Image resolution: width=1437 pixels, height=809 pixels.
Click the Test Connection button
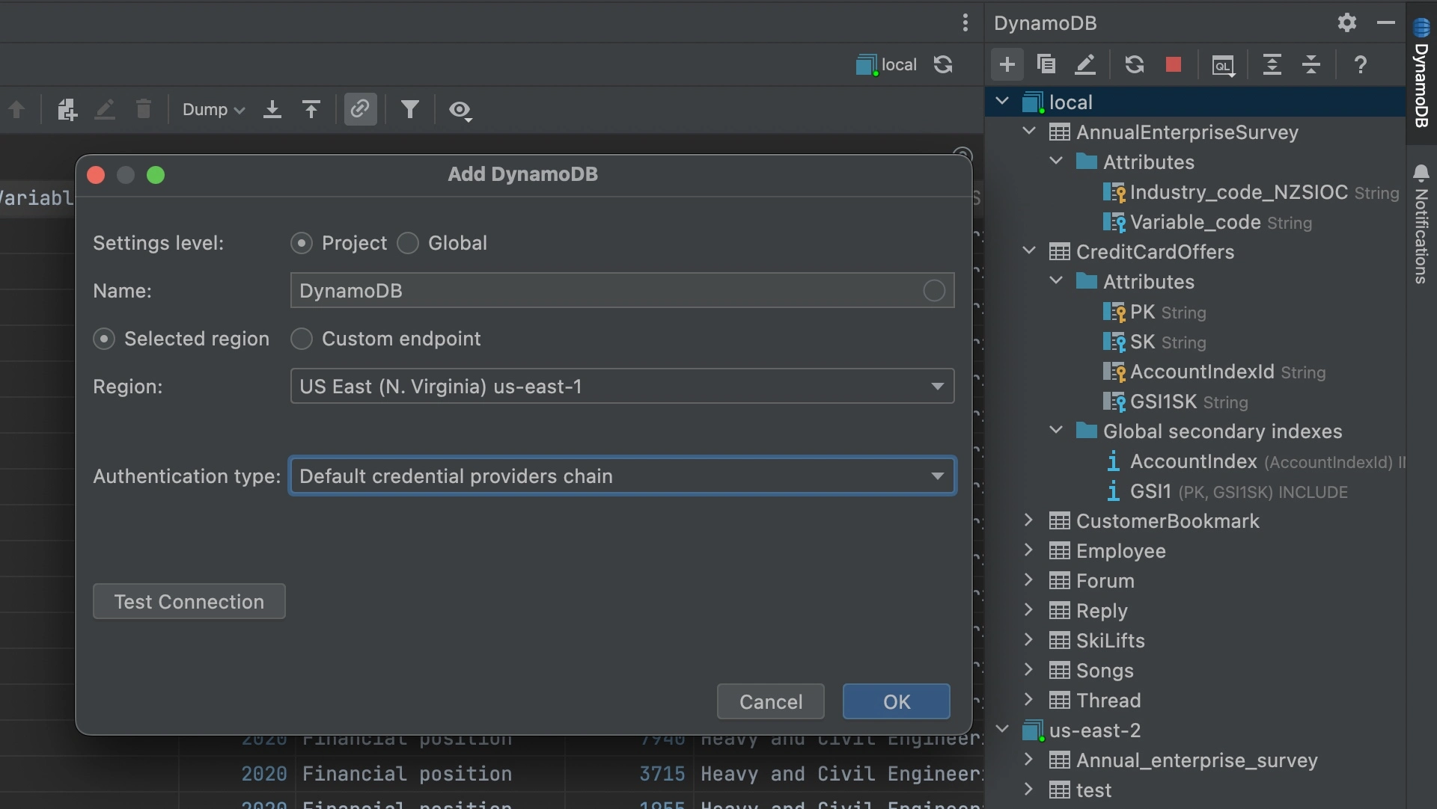coord(189,602)
